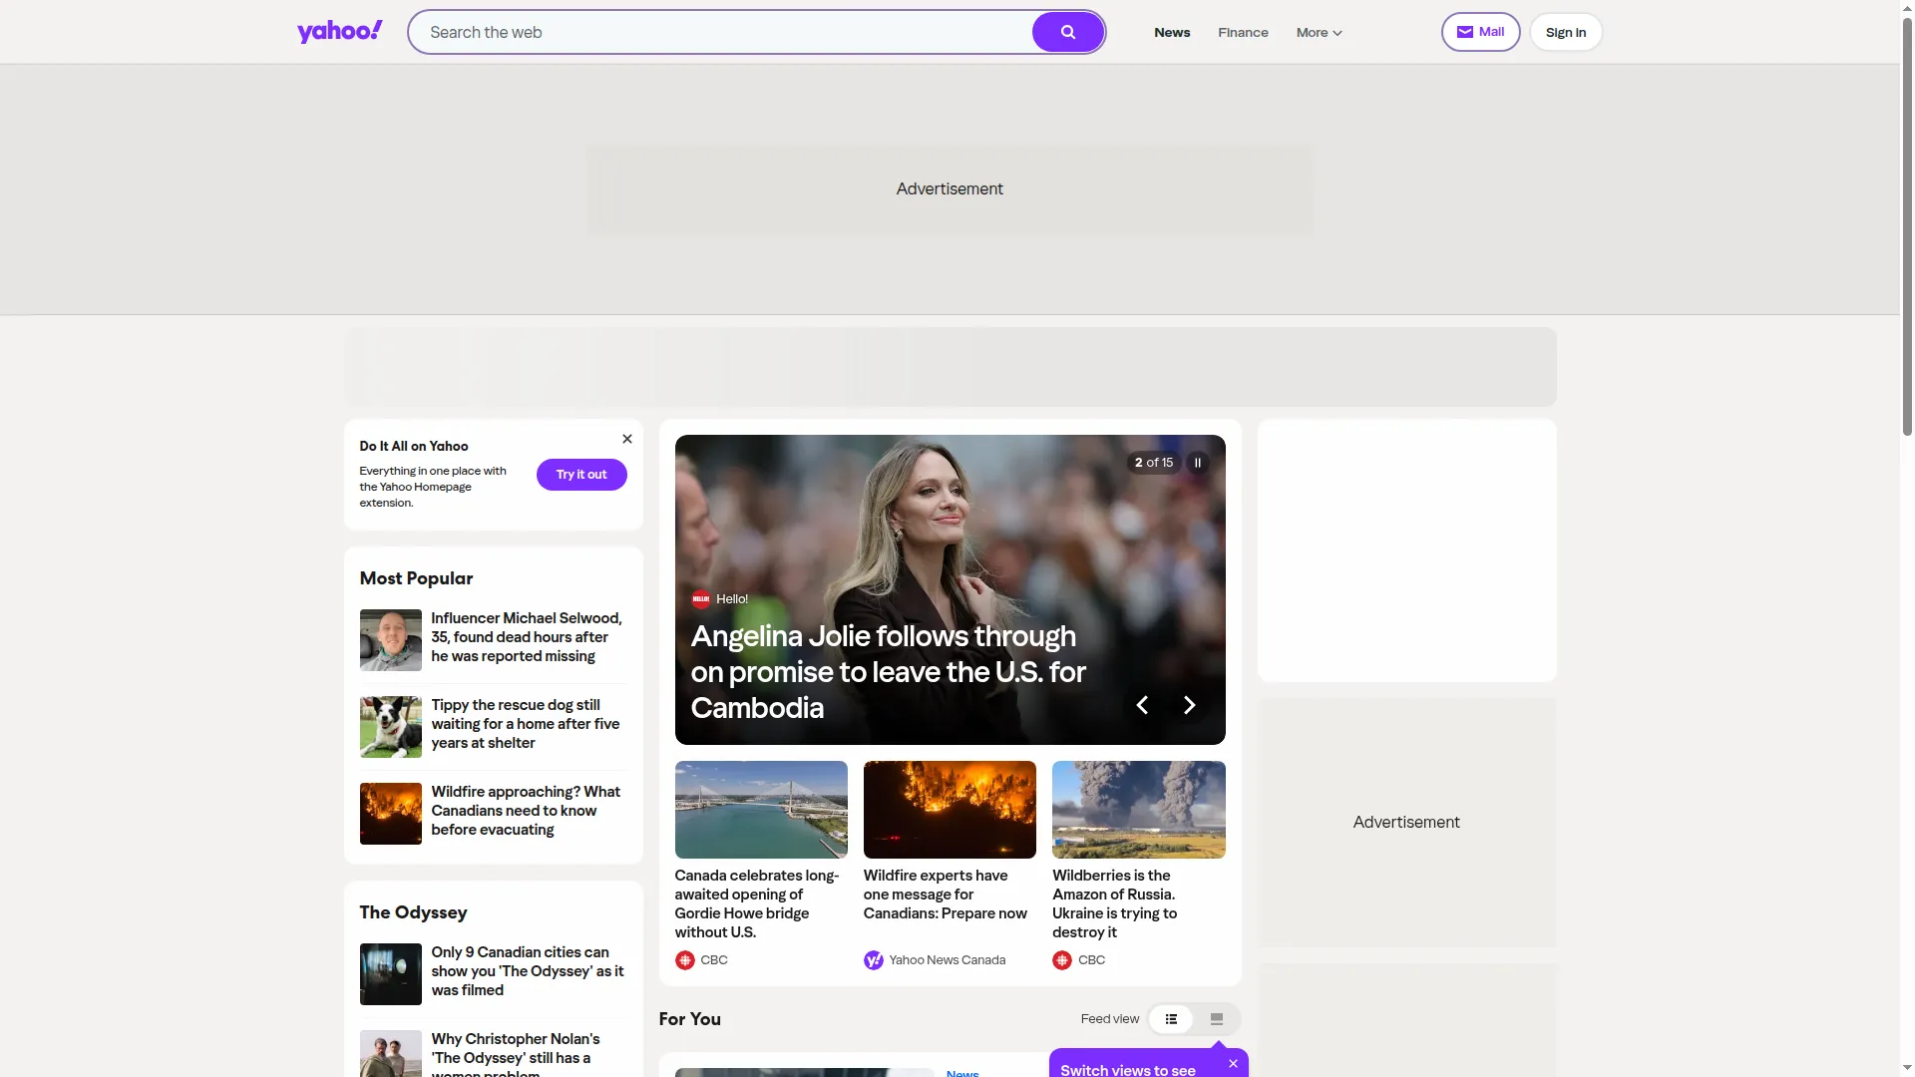The image size is (1915, 1077).
Task: Close the Do It All on Yahoo card
Action: click(x=627, y=439)
